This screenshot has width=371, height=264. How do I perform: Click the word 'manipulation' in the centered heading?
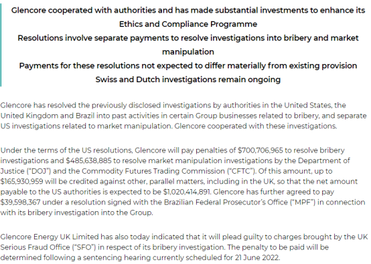[188, 51]
